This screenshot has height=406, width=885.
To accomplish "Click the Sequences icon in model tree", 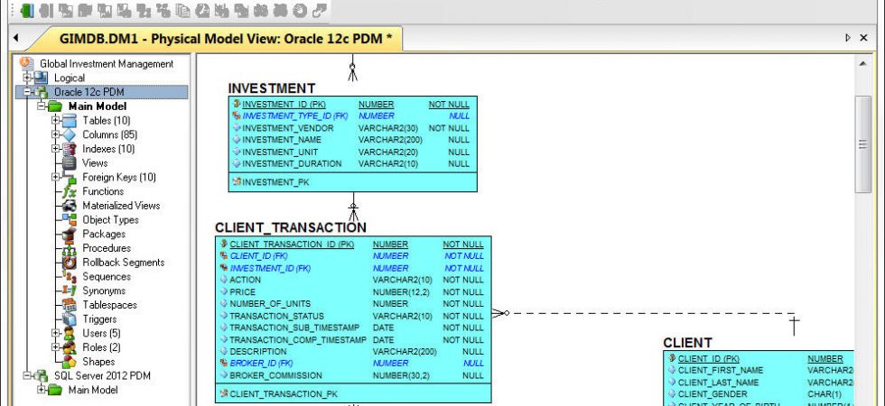I will [x=70, y=277].
